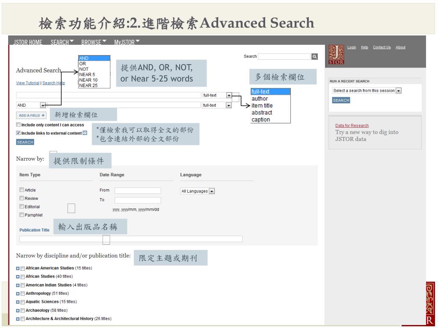
Task: Expand the African American Studies plus icon
Action: tap(18, 268)
